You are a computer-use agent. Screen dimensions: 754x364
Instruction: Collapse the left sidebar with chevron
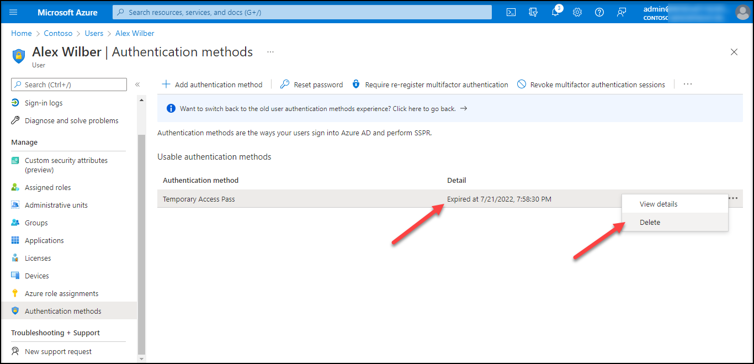pyautogui.click(x=137, y=85)
